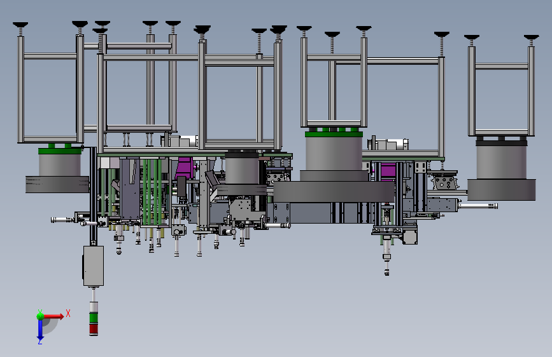Pick the gray cylinder with the black top cap
The image size is (552, 357).
click(501, 159)
